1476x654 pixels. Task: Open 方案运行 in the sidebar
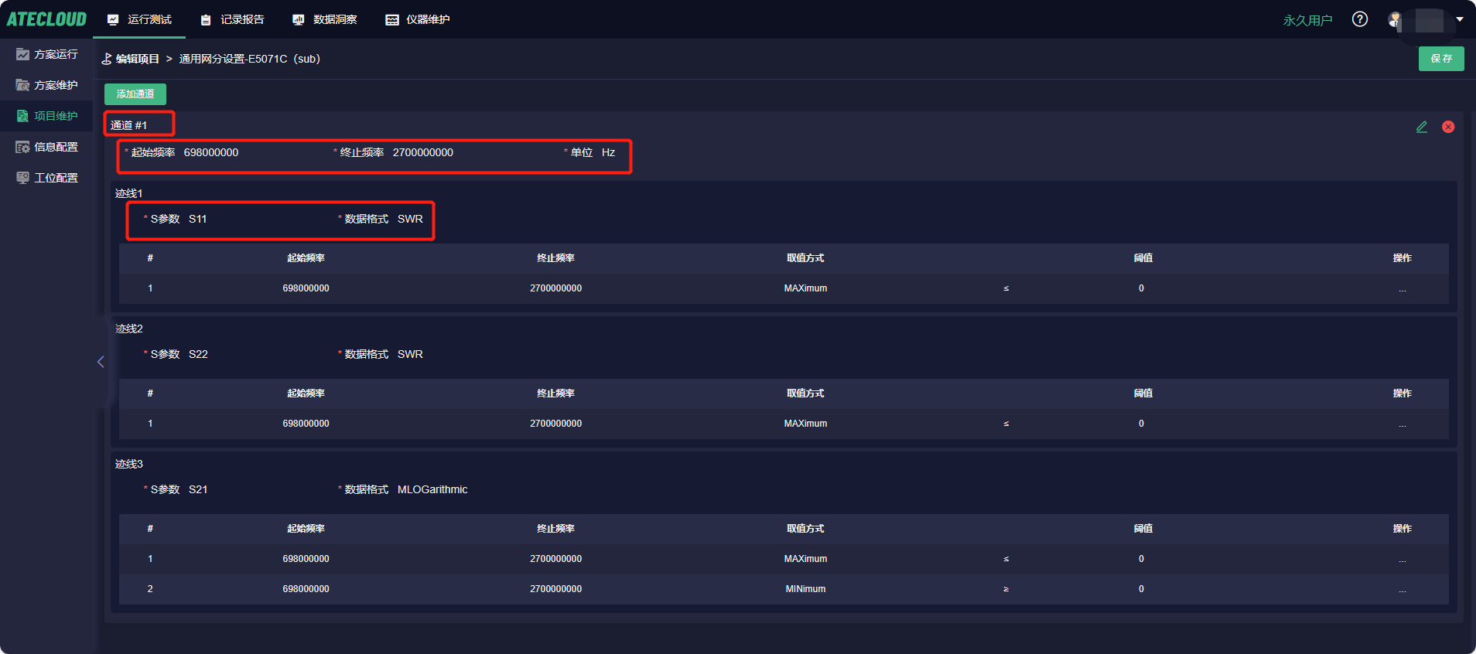(x=47, y=54)
